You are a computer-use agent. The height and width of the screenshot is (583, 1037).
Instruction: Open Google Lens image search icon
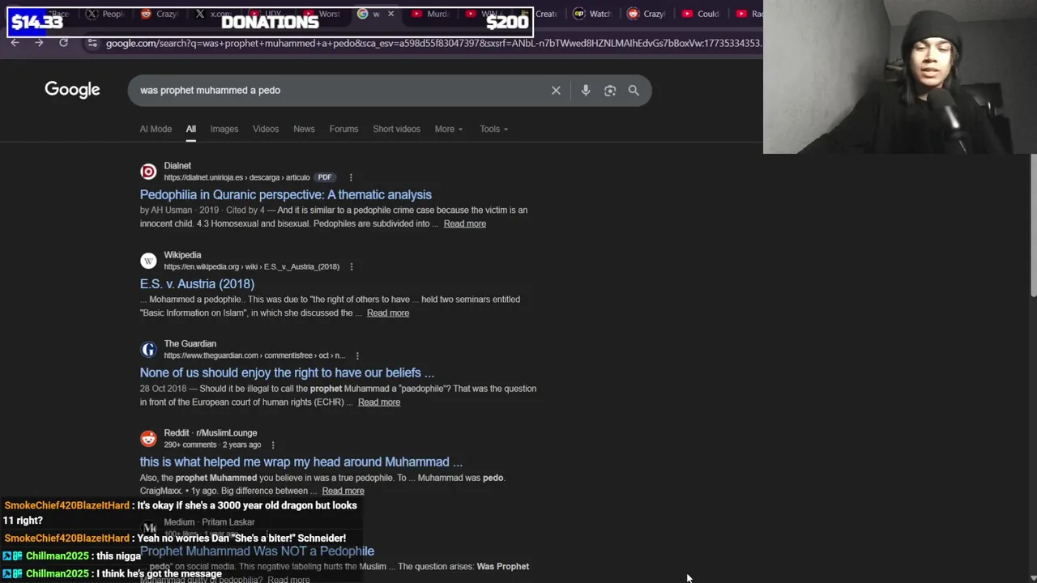pyautogui.click(x=610, y=91)
